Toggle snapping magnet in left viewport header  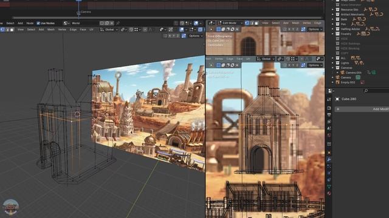[x=131, y=30]
